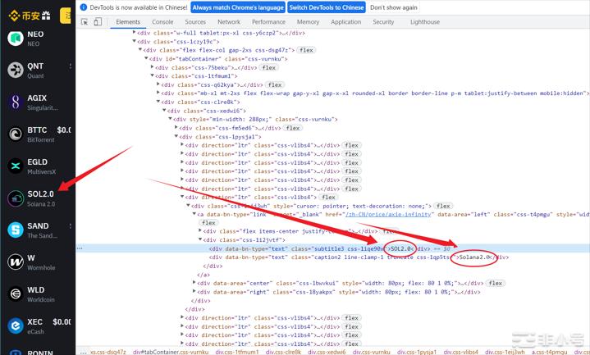Image resolution: width=590 pixels, height=355 pixels.
Task: Click the SOL2.0 name in coin list
Action: pos(40,194)
